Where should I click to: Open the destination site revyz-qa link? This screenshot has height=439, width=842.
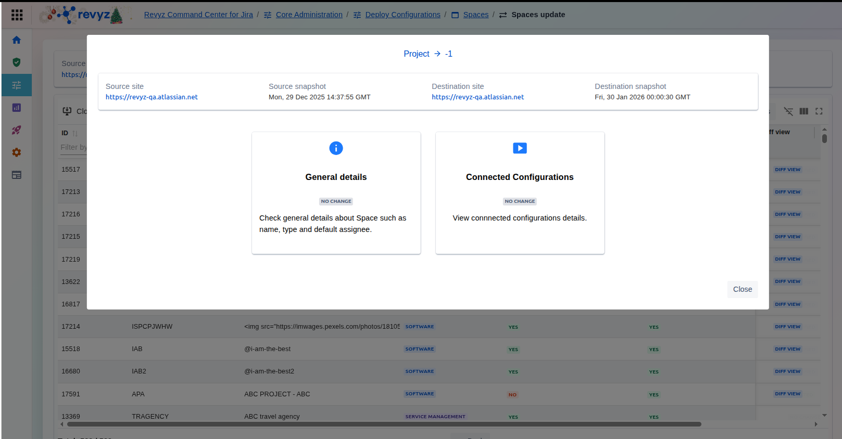(x=477, y=97)
